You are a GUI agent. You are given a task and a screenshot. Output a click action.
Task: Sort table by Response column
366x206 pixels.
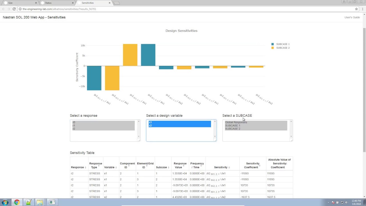[x=78, y=167]
